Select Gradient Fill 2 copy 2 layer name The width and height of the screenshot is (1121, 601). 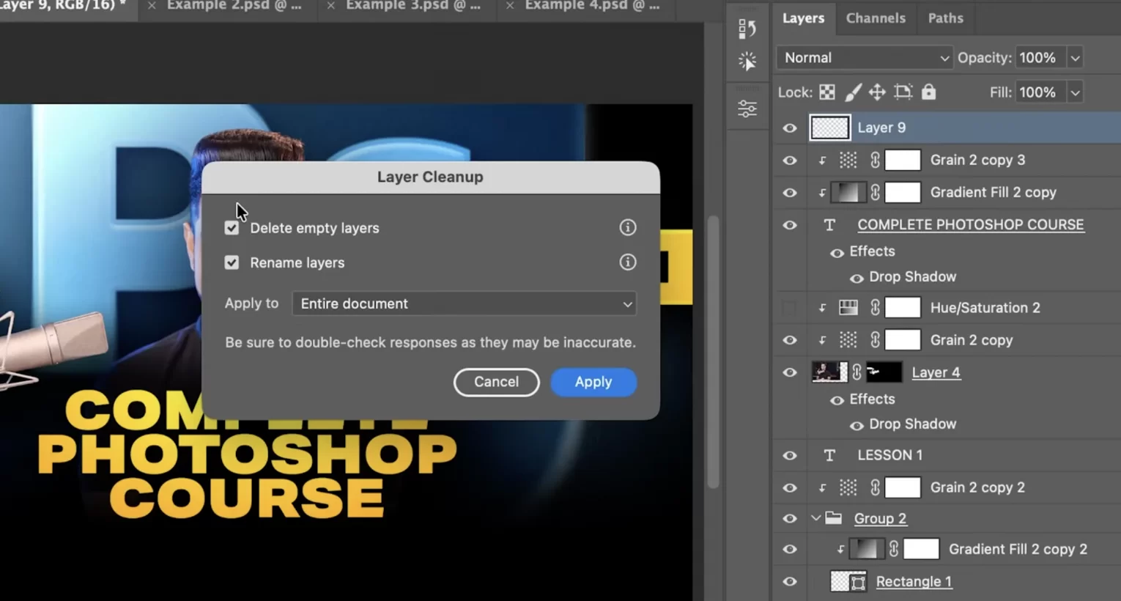pos(1018,550)
